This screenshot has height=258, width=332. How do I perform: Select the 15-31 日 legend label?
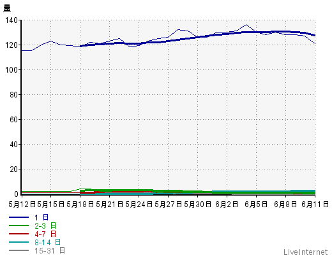50,250
